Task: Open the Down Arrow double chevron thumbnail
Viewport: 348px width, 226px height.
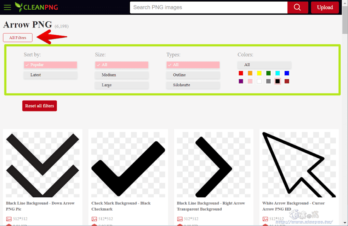Action: (x=43, y=165)
